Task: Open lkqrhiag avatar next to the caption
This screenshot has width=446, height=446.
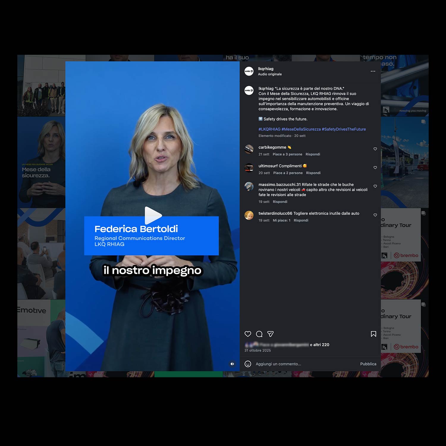Action: click(x=249, y=90)
